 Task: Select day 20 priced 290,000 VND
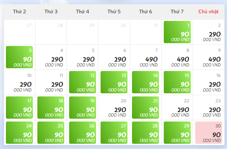coord(114,108)
